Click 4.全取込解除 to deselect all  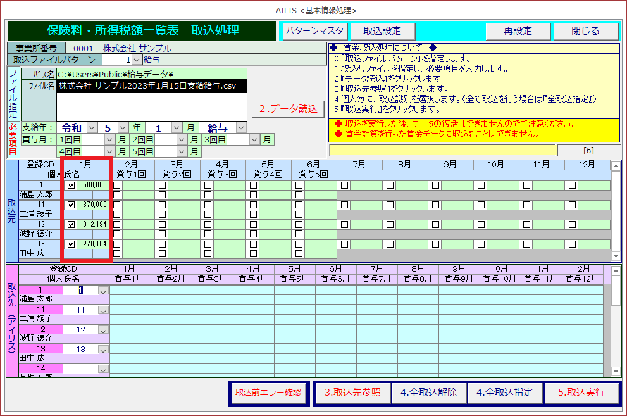[x=428, y=393]
